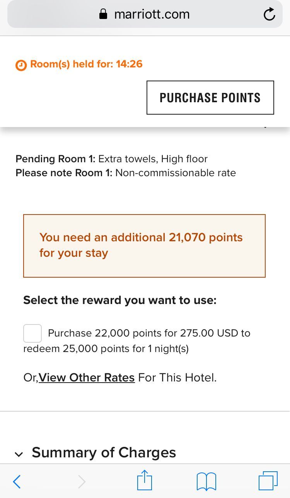Tap the Room(s) held for timer text
This screenshot has height=498, width=290.
pos(86,64)
